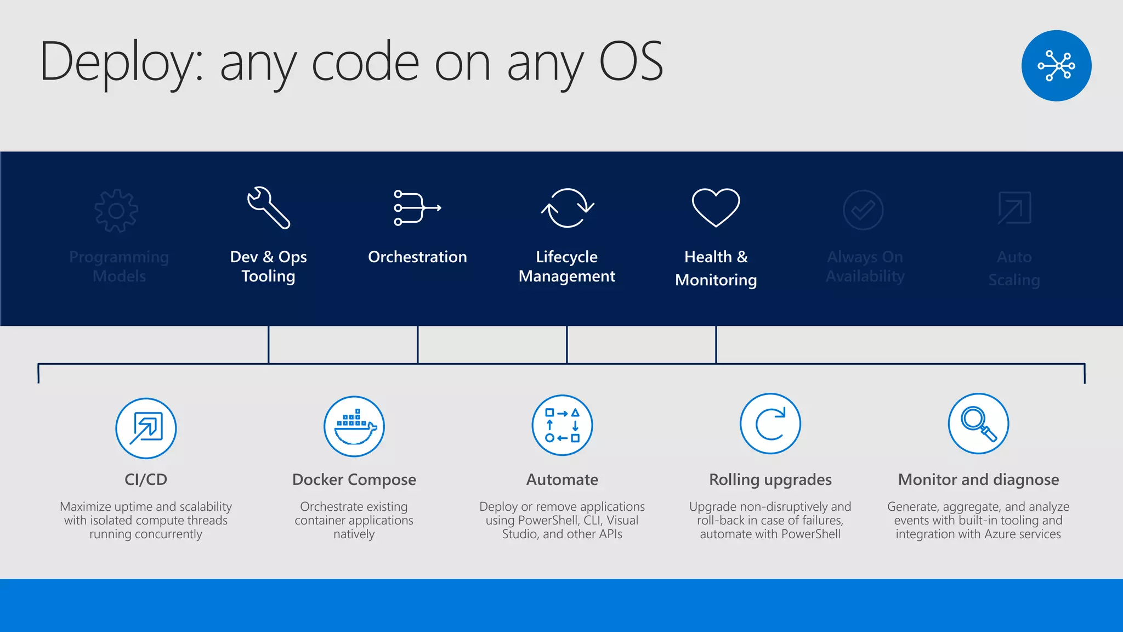The height and width of the screenshot is (632, 1123).
Task: Click the 'Generate, aggregate, and analyze events' description
Action: (x=979, y=520)
